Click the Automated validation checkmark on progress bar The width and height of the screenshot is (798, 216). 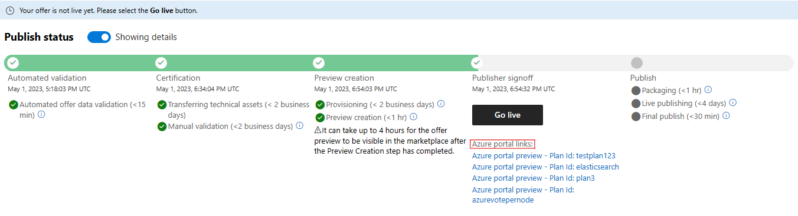13,62
